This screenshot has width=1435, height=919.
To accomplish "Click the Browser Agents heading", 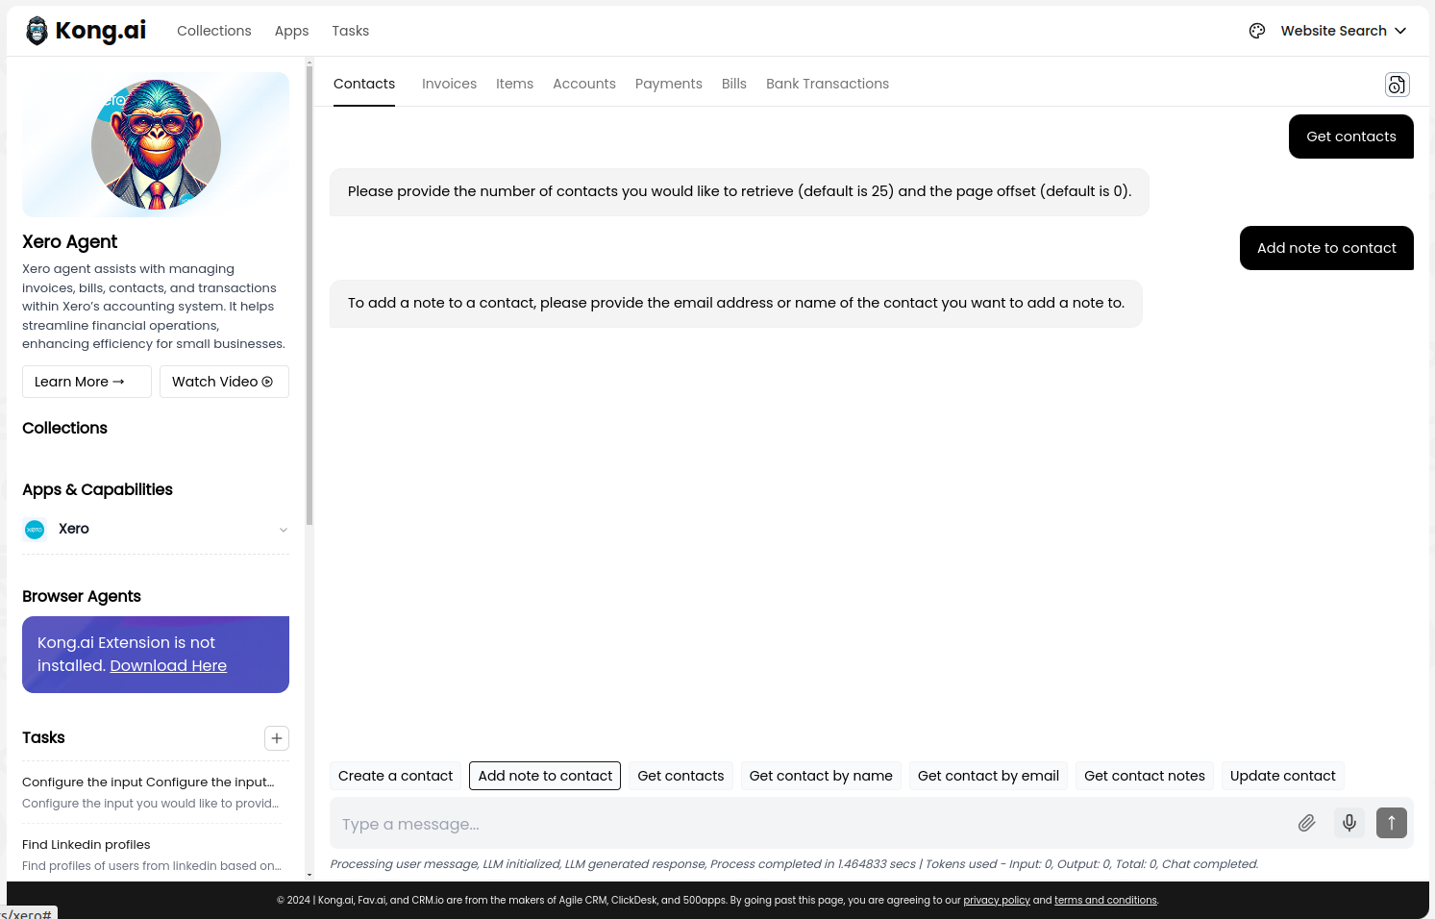I will [82, 597].
